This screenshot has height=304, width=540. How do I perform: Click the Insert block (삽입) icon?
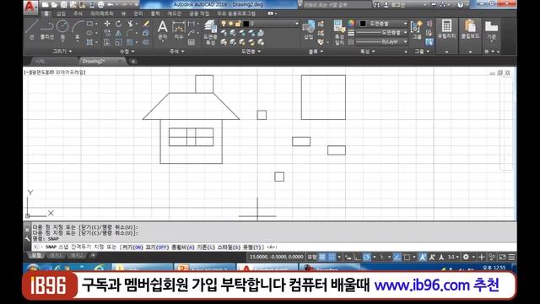(x=308, y=30)
